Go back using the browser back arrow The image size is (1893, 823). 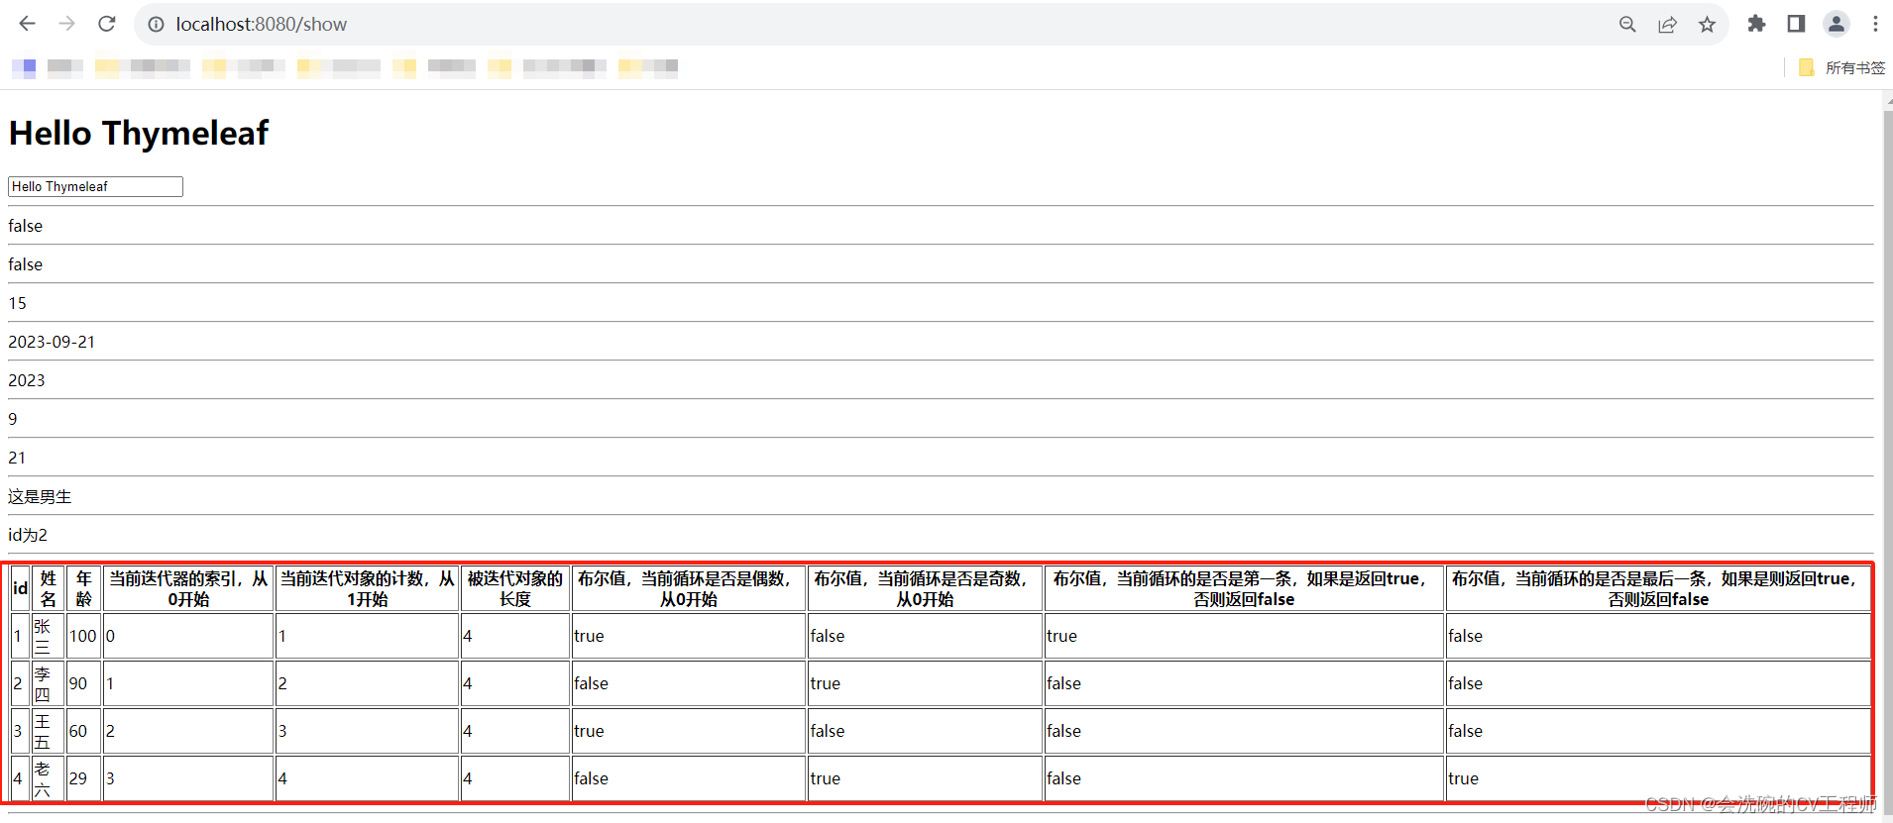click(27, 24)
